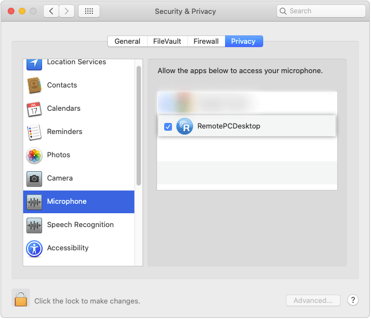Switch to the FileVault tab
The width and height of the screenshot is (371, 319).
click(x=167, y=41)
